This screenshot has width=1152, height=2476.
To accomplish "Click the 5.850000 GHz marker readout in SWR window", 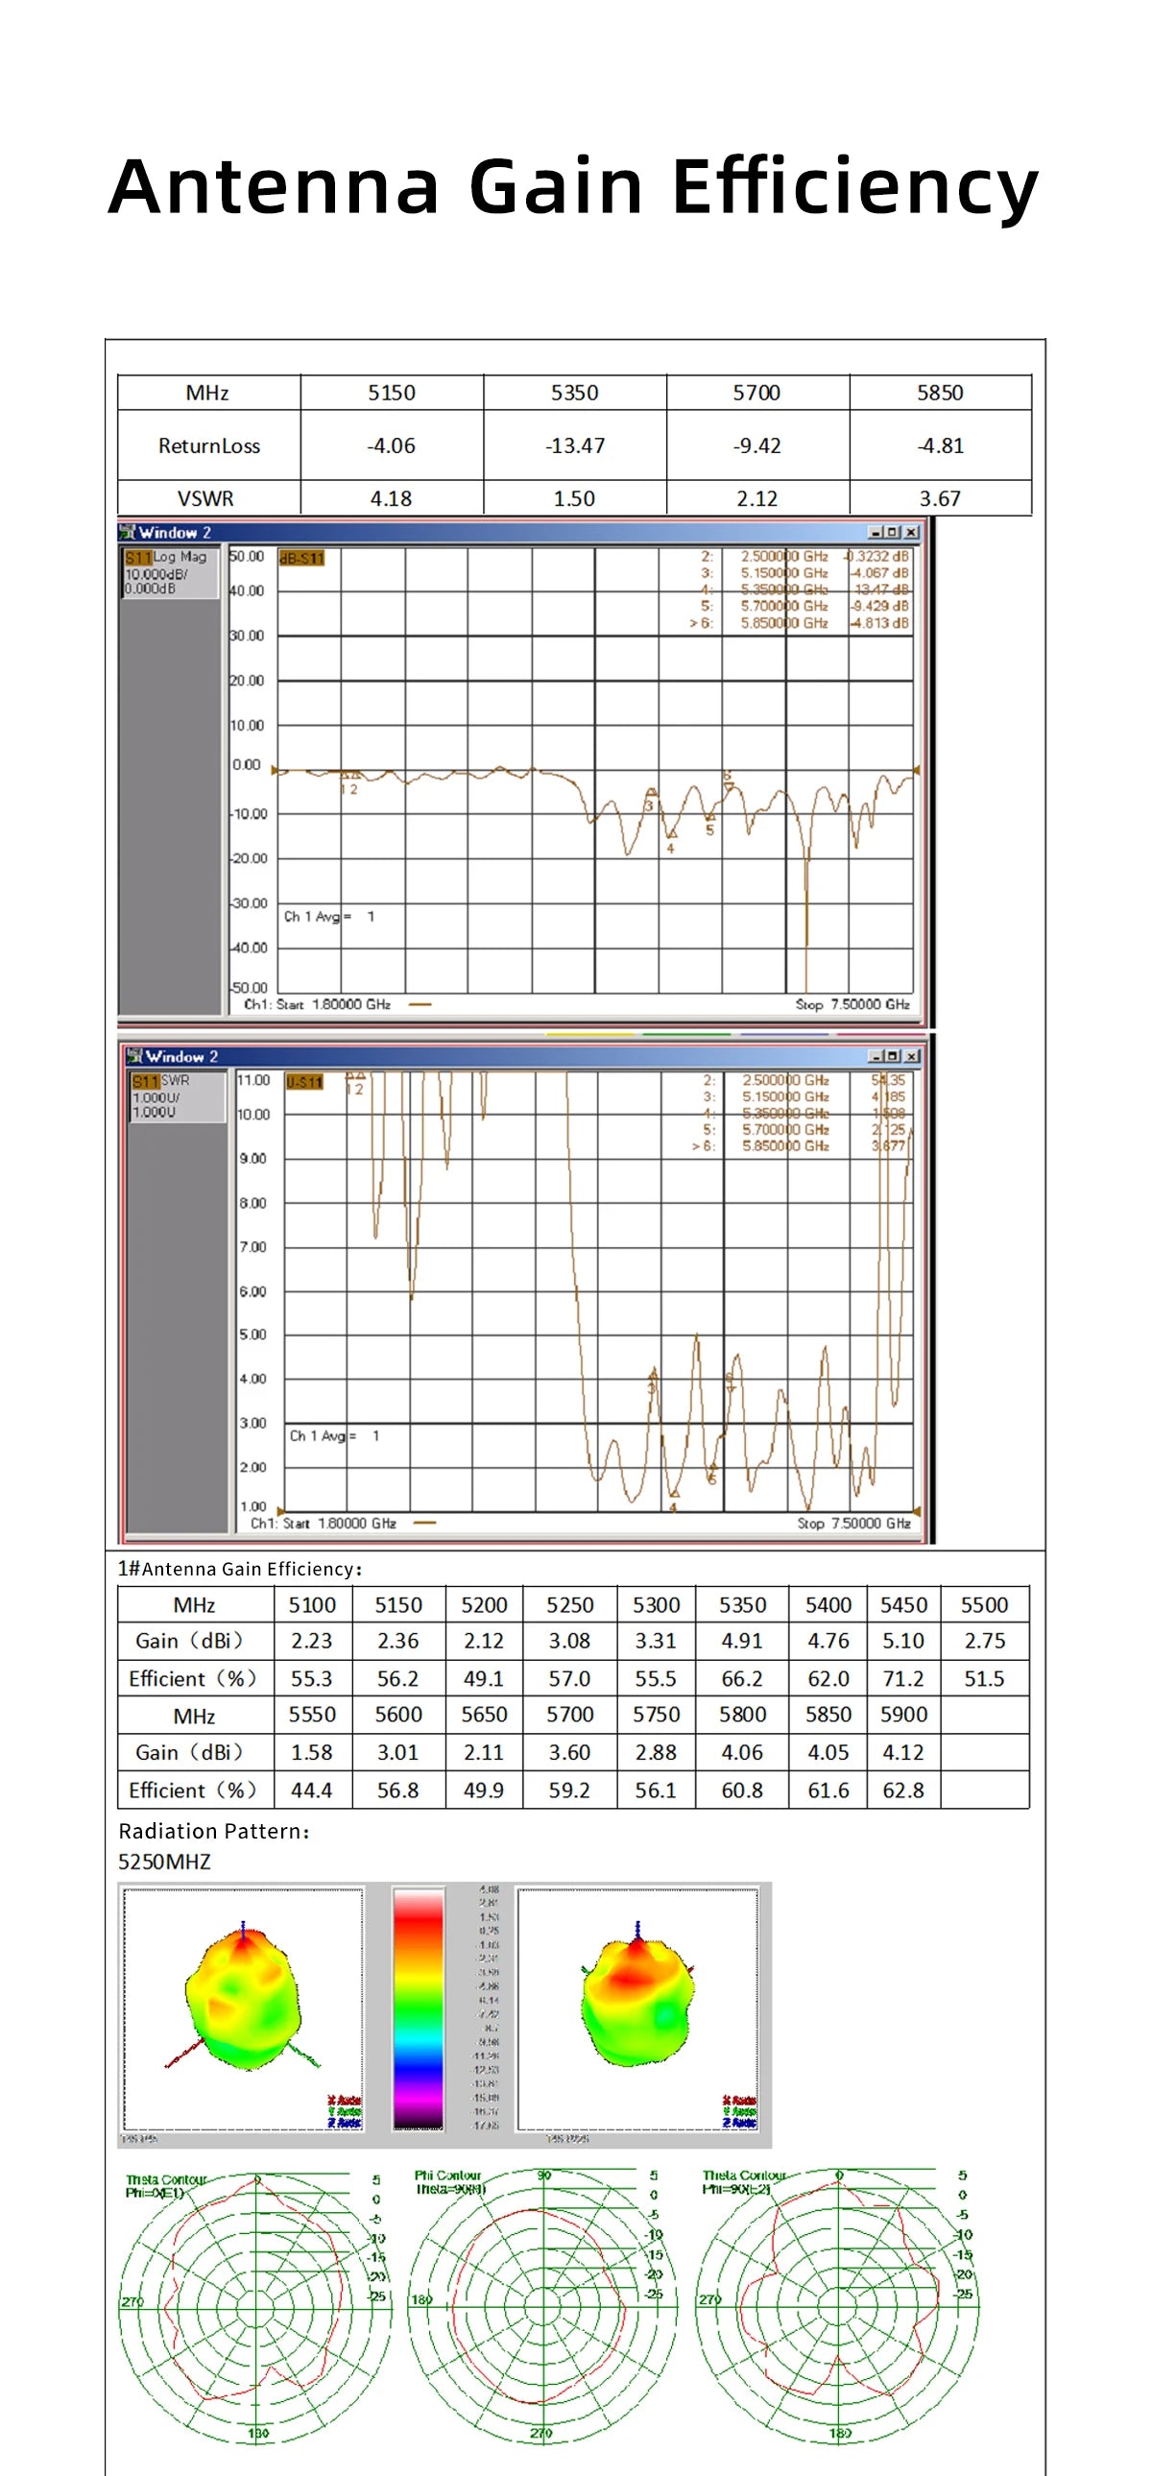I will (x=785, y=1145).
